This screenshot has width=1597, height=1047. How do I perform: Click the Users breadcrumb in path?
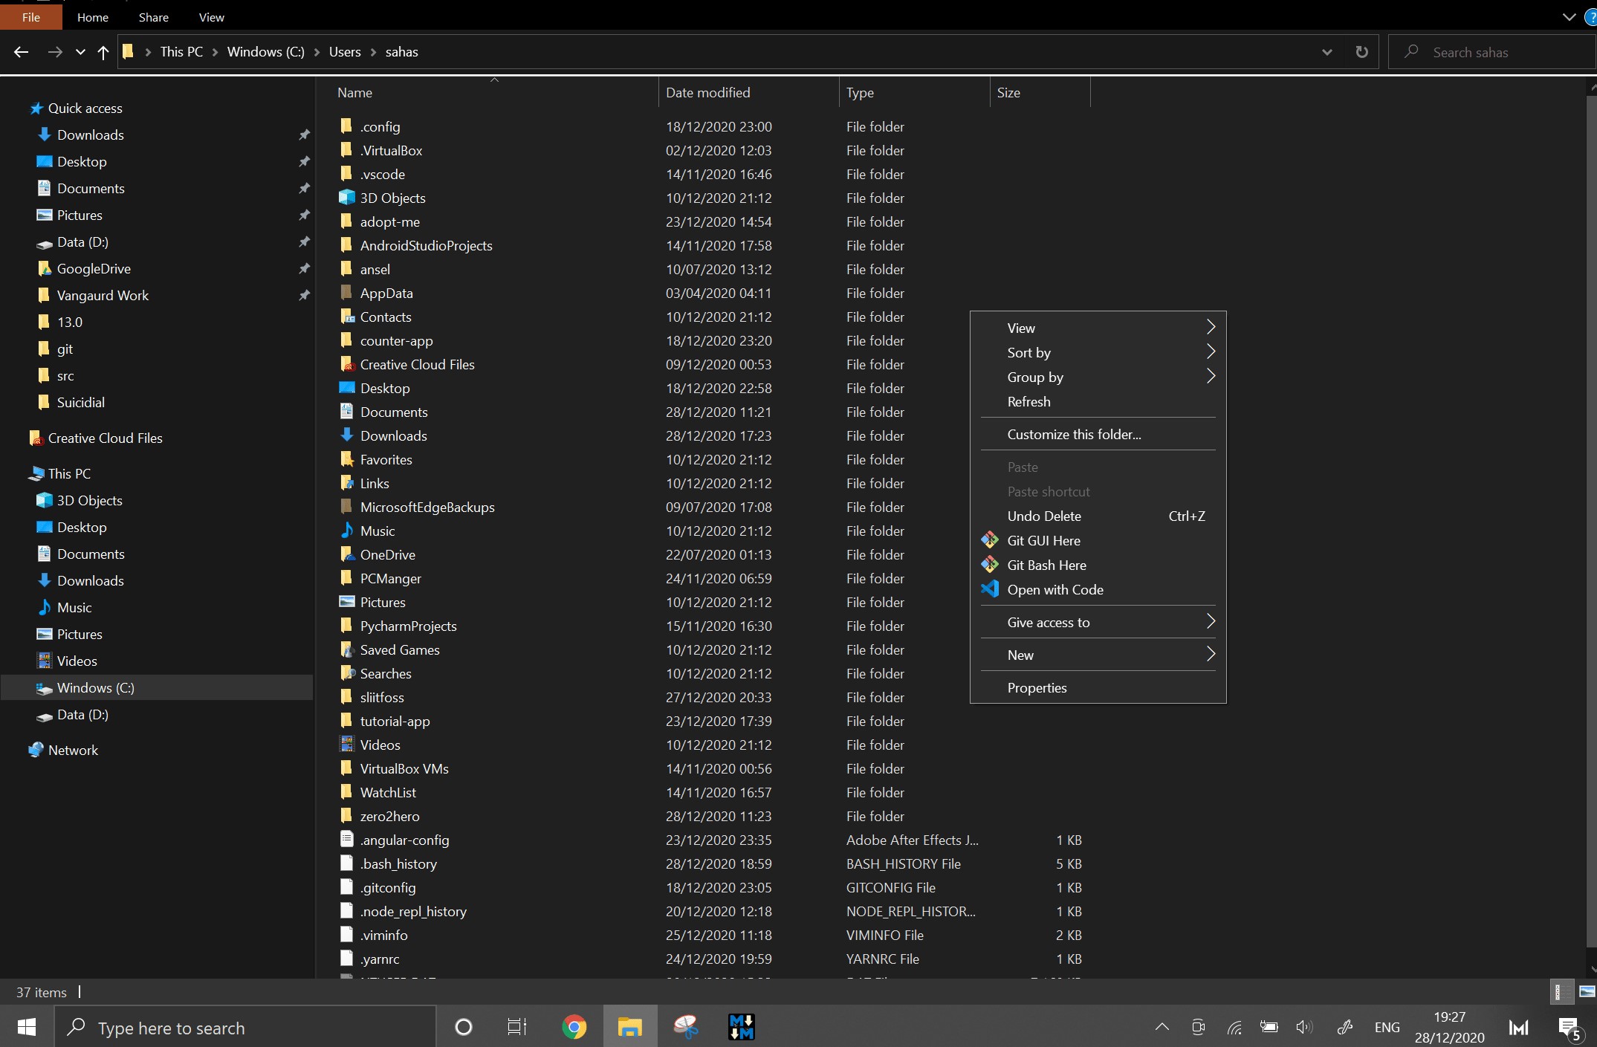point(345,52)
